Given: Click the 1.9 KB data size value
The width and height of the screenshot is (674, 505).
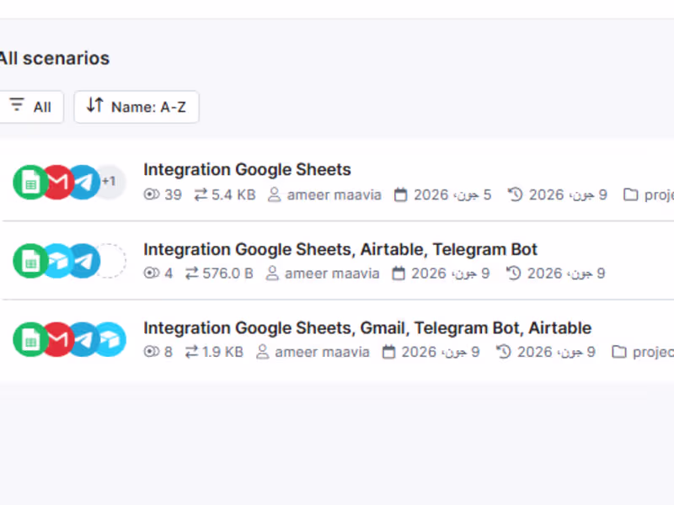Looking at the screenshot, I should tap(222, 352).
